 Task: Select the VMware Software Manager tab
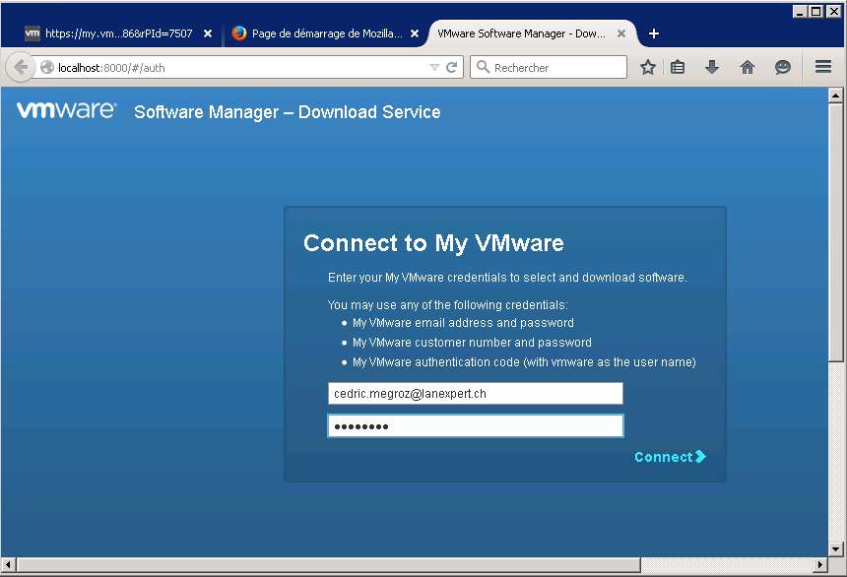(521, 33)
